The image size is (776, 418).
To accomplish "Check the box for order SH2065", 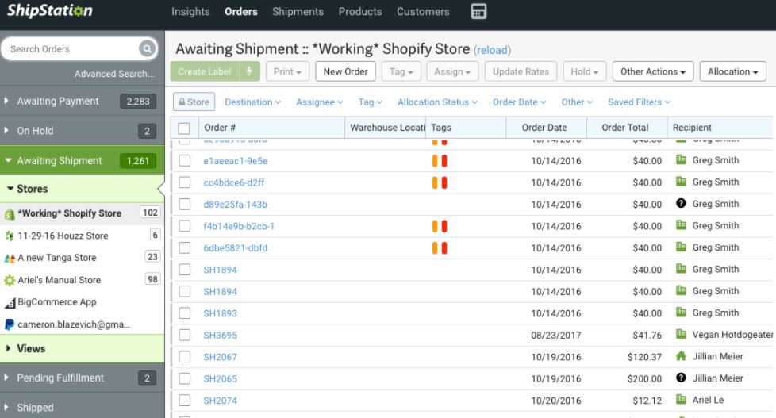I will 185,378.
